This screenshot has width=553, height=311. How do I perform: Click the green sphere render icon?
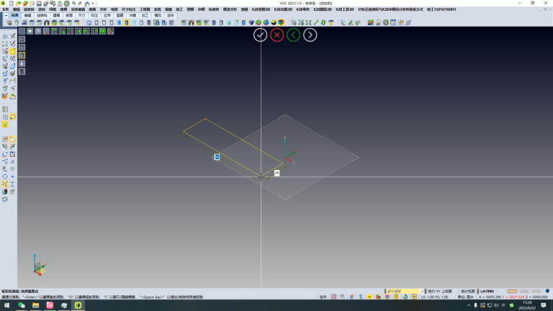(258, 22)
